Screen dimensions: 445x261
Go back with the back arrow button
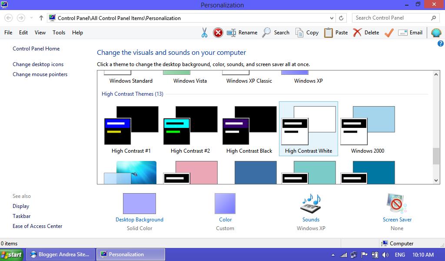(x=9, y=18)
